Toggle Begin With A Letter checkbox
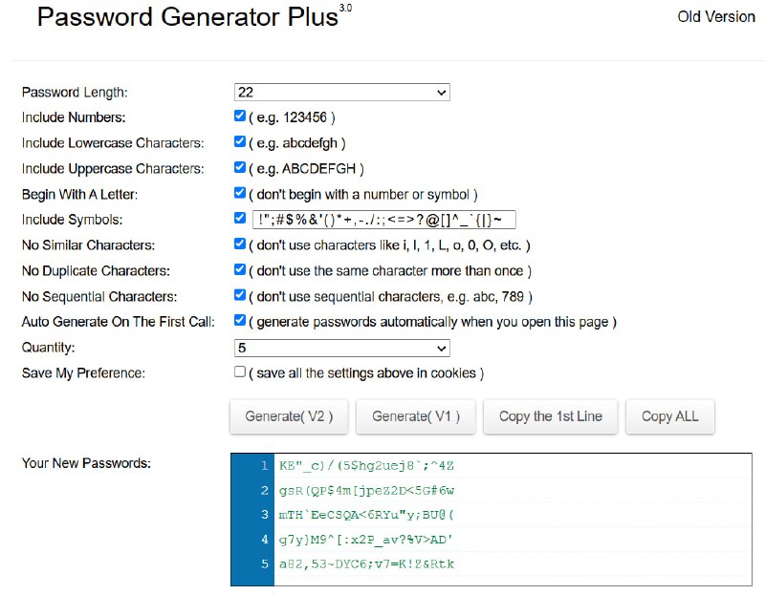The height and width of the screenshot is (595, 765). click(x=240, y=193)
